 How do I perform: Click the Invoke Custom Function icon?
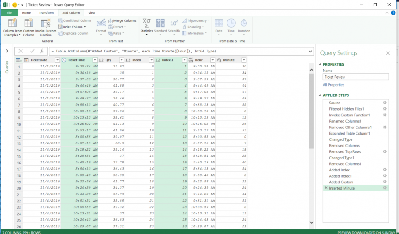click(46, 23)
